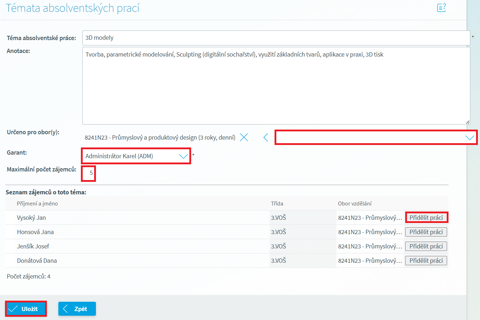Remove the Průmyslový a produktový design field

click(x=244, y=137)
